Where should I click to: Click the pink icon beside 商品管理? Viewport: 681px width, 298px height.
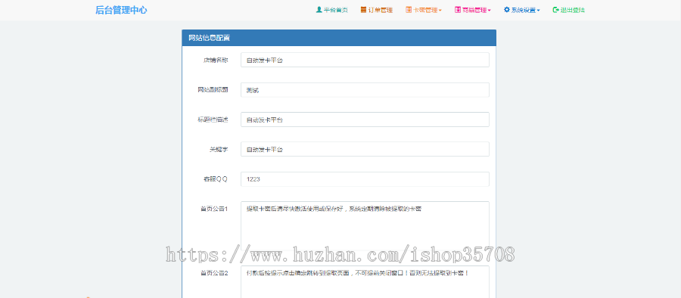458,10
